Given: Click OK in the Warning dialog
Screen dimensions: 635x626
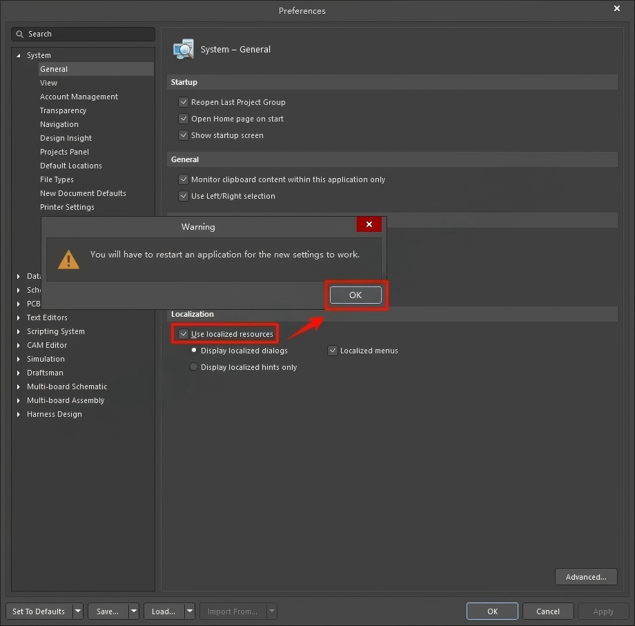Looking at the screenshot, I should [x=355, y=295].
